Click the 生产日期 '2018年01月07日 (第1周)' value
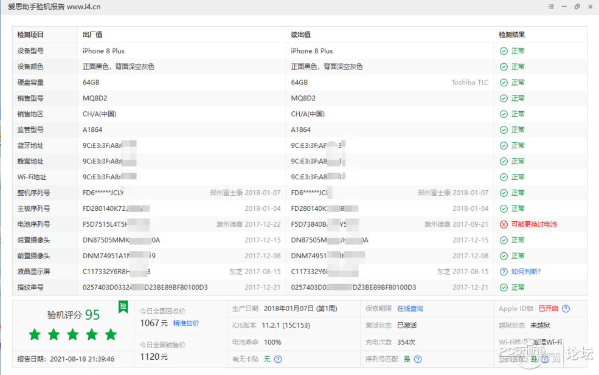This screenshot has height=375, width=599. [300, 309]
